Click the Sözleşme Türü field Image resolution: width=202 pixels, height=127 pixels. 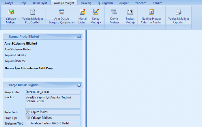tap(52, 123)
